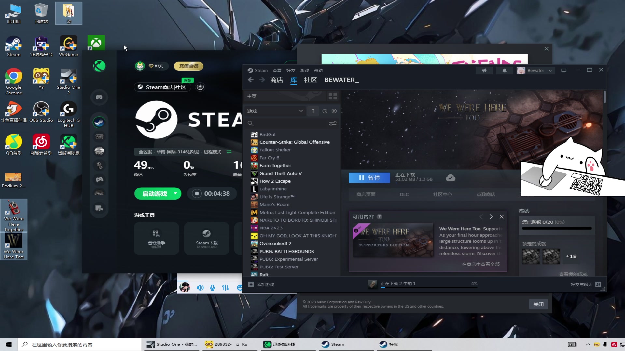Switch to 商店 tab in Steam
Screen dimensions: 625x351
coord(277,80)
